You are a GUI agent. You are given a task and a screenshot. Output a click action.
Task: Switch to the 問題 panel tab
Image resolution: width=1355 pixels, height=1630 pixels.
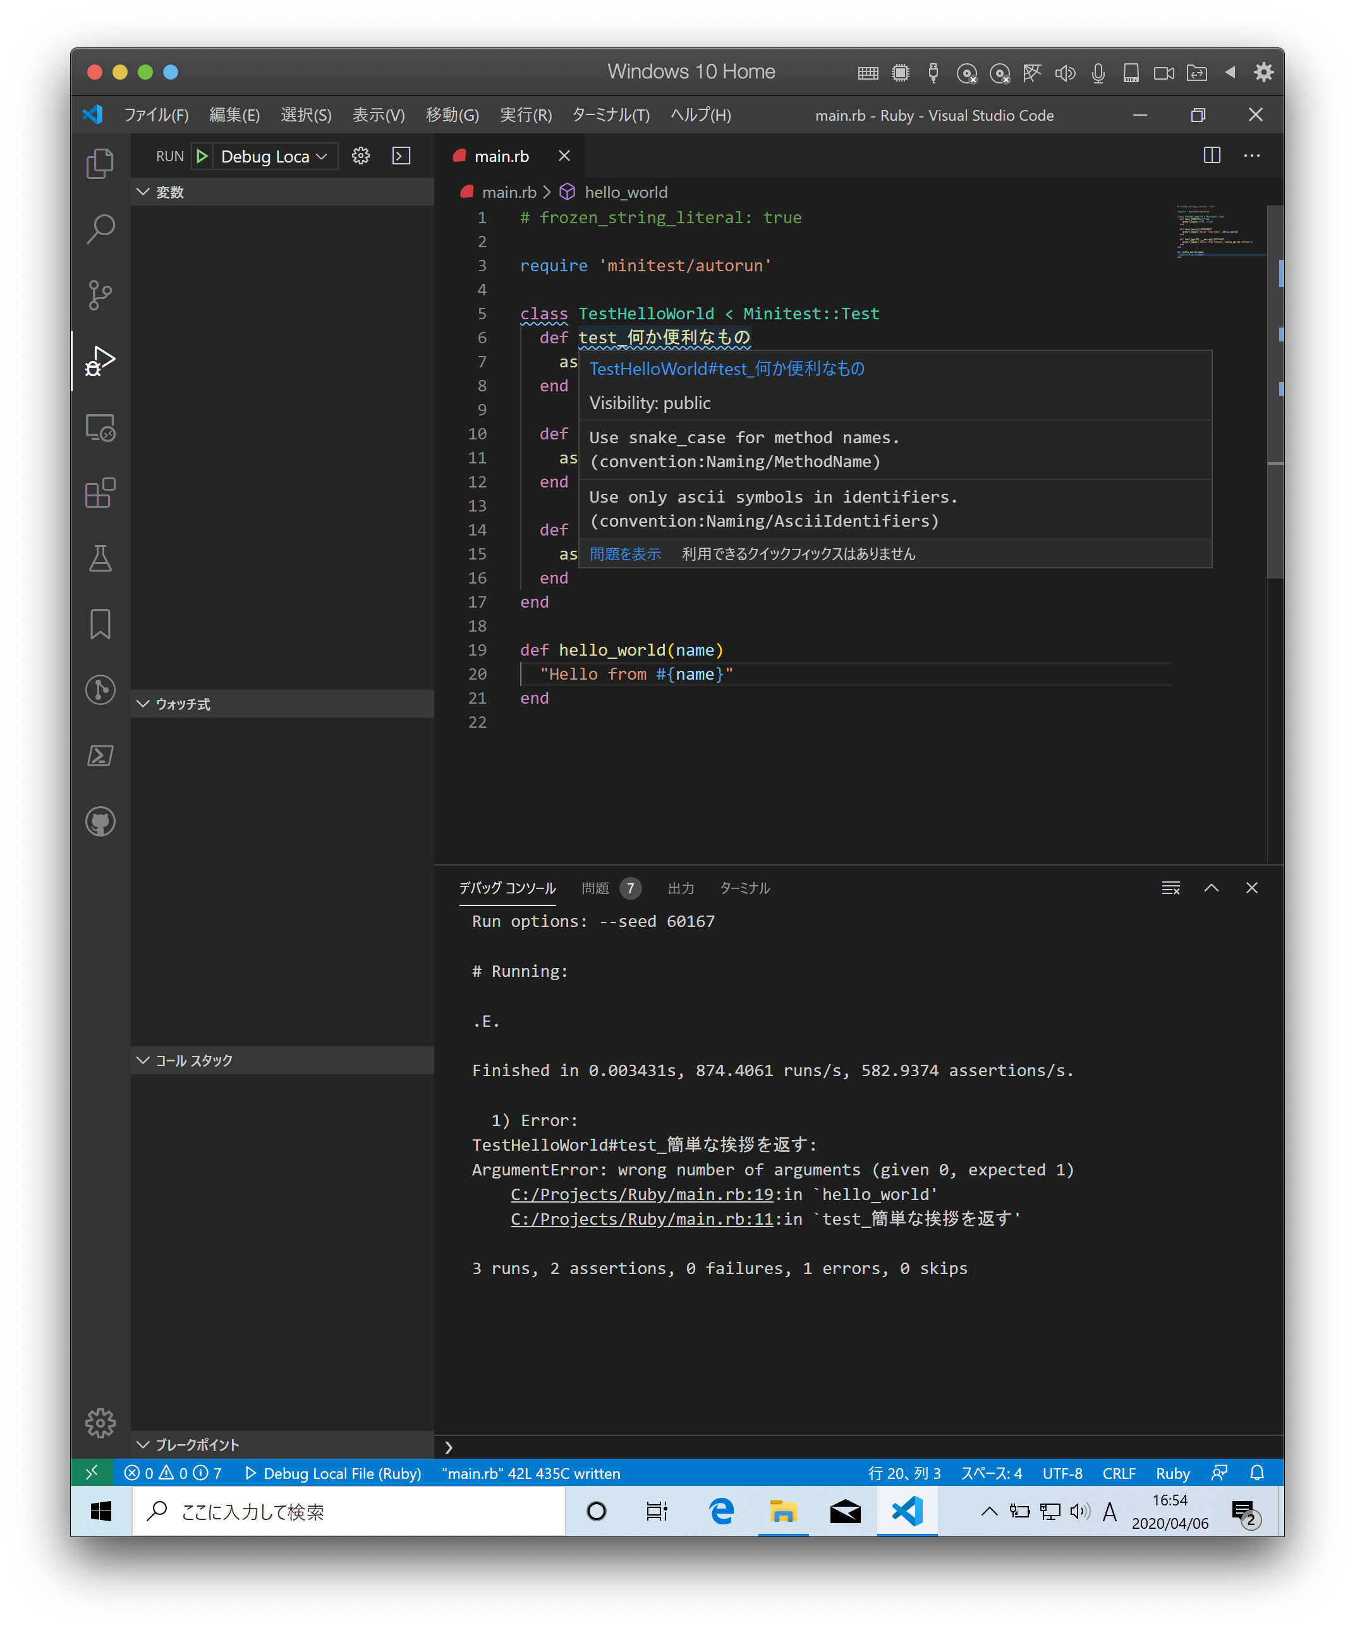(595, 888)
